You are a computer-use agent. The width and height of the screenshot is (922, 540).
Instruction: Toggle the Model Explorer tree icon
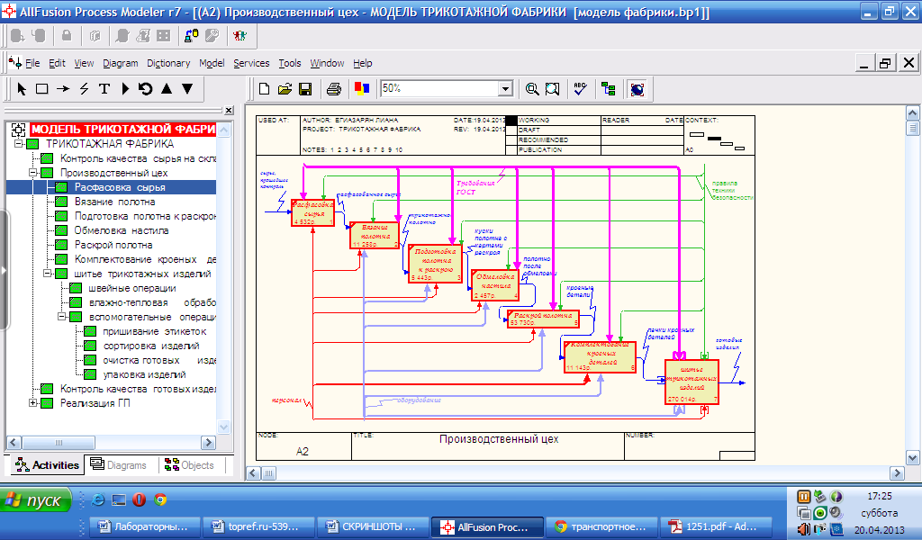coord(609,89)
